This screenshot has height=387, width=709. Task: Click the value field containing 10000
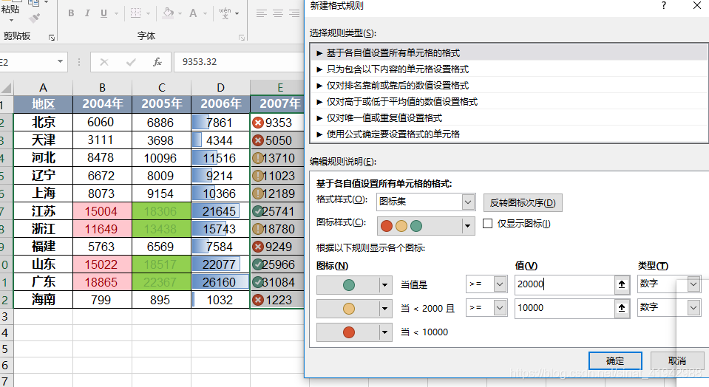[564, 308]
